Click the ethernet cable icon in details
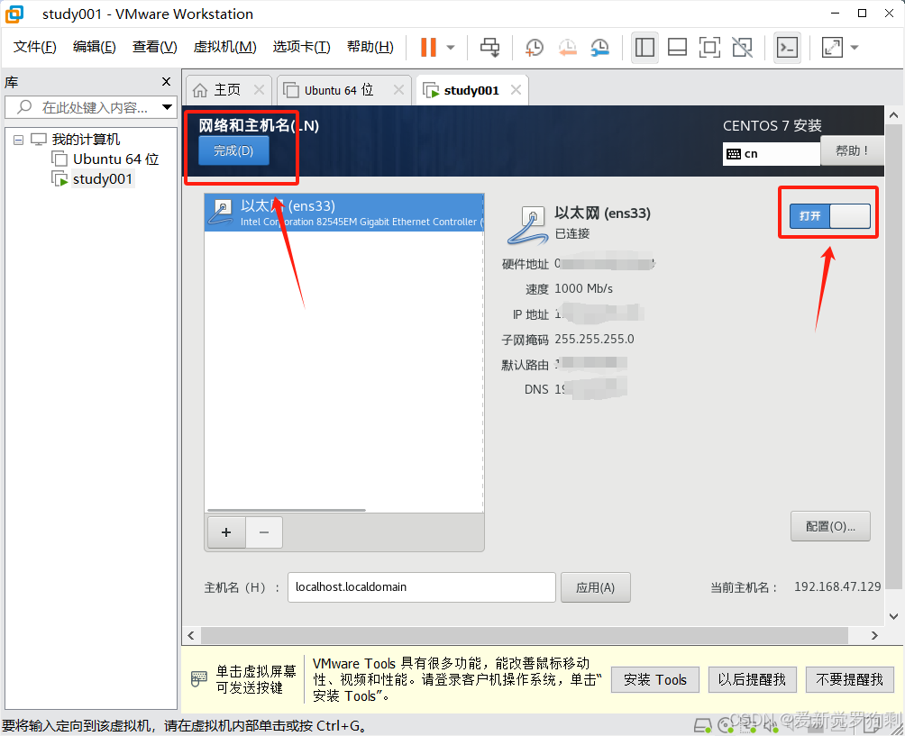The width and height of the screenshot is (905, 736). [527, 225]
